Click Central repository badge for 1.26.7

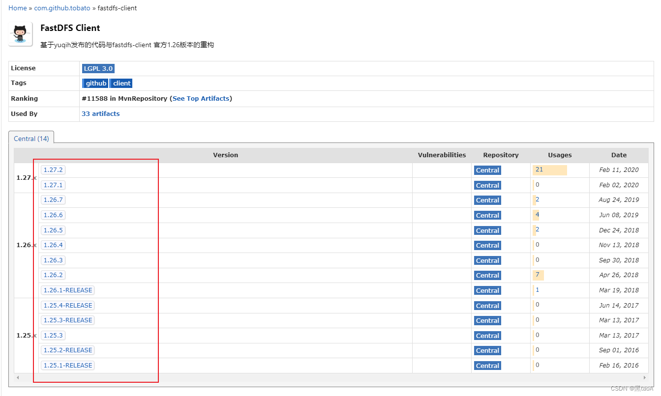(487, 200)
